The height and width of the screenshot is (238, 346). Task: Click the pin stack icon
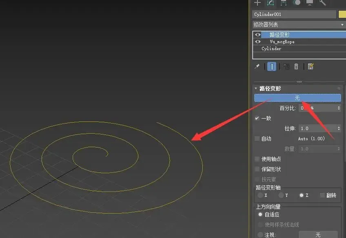(x=257, y=66)
